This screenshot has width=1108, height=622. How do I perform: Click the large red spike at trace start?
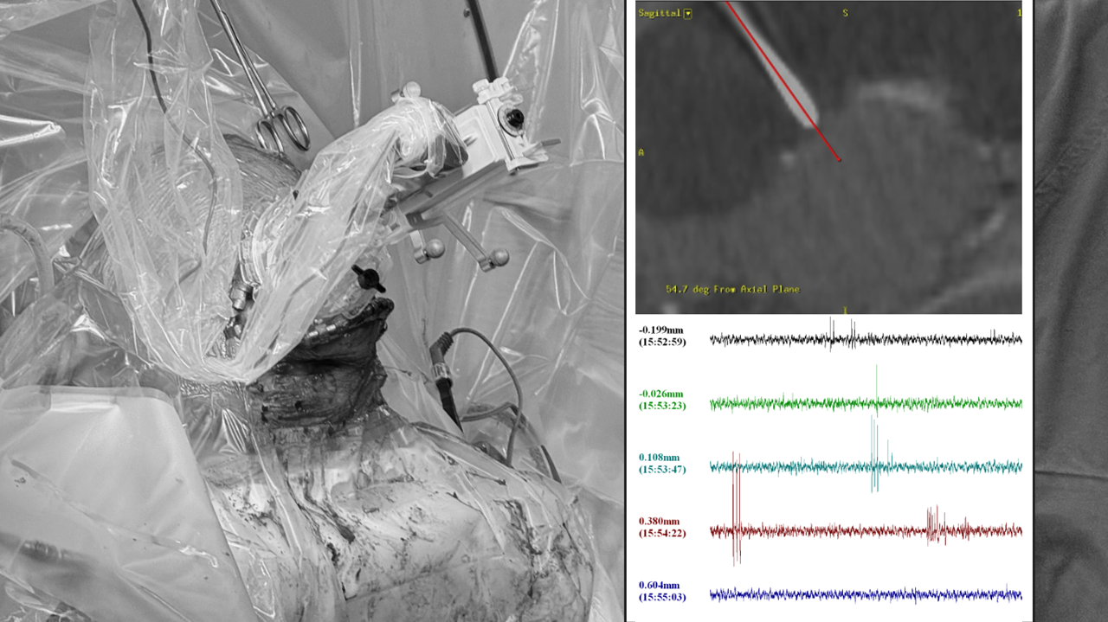click(x=736, y=510)
